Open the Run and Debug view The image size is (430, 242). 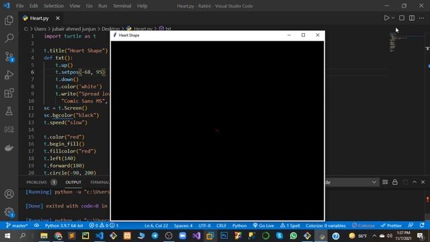tap(9, 75)
